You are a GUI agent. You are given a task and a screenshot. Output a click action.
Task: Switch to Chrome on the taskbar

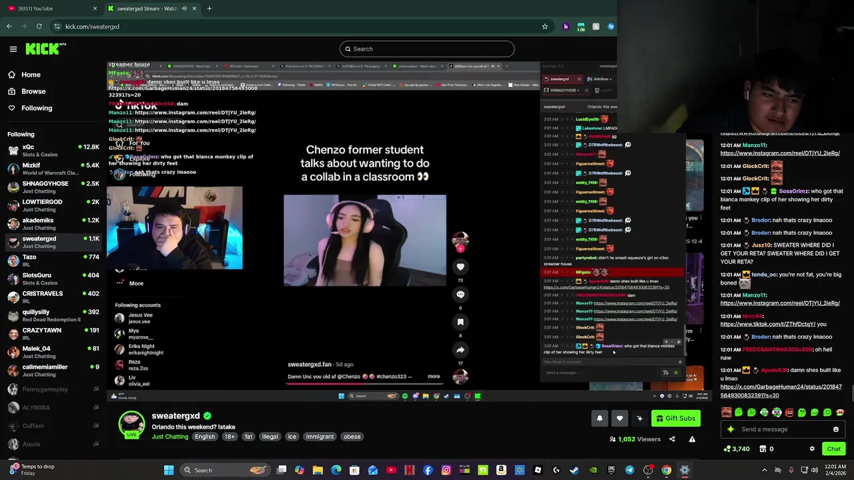click(667, 471)
